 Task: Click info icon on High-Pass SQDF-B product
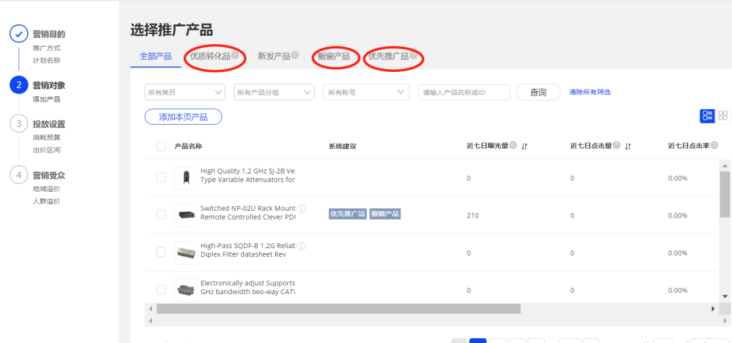pyautogui.click(x=302, y=245)
